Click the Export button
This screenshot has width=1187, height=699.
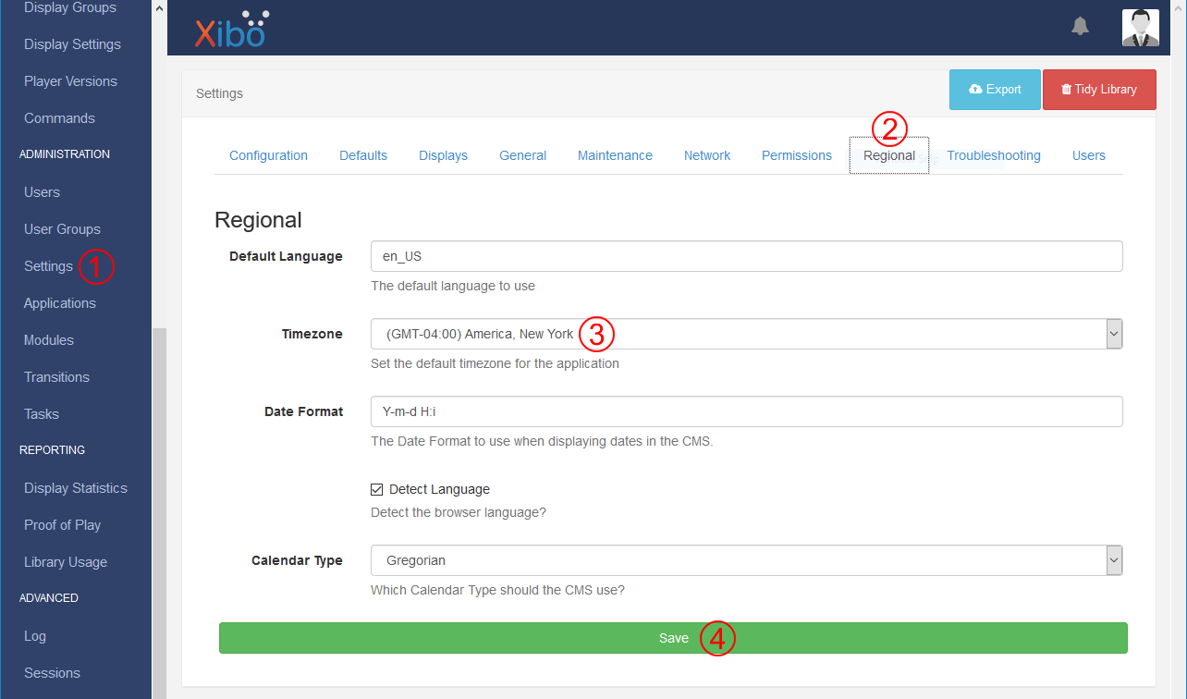[x=995, y=90]
